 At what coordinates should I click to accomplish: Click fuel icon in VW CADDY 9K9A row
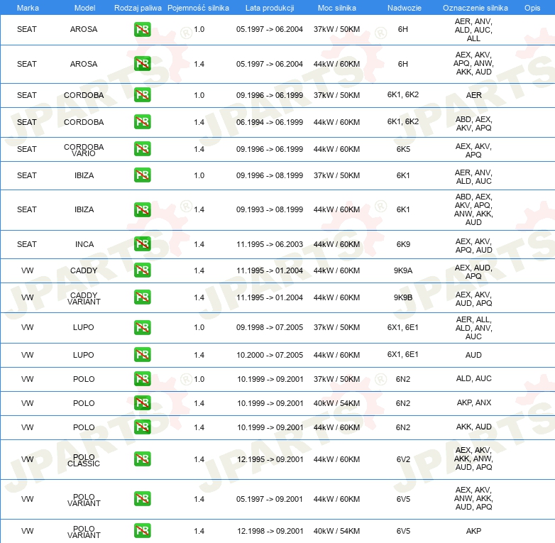[x=142, y=270]
